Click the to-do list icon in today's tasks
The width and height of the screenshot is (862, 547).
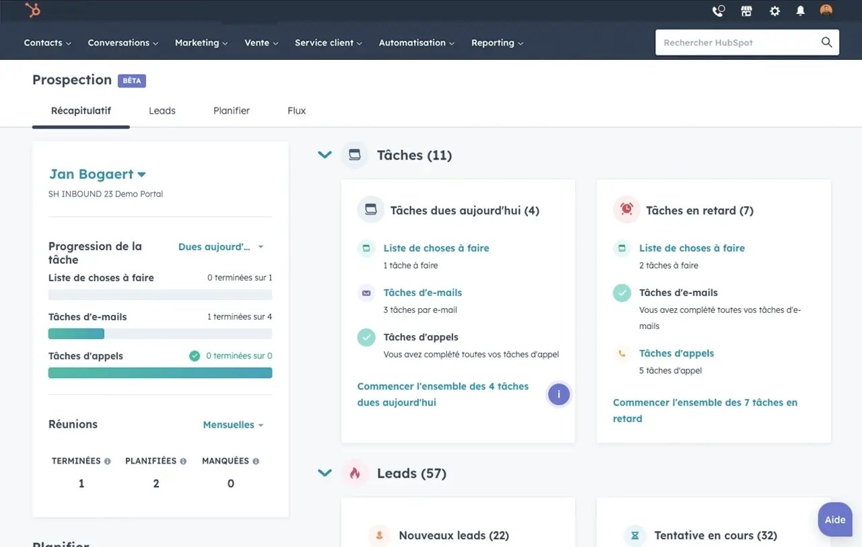tap(366, 248)
